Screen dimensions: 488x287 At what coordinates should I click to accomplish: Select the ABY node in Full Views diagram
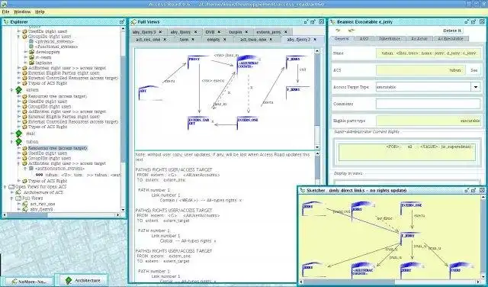tap(150, 93)
